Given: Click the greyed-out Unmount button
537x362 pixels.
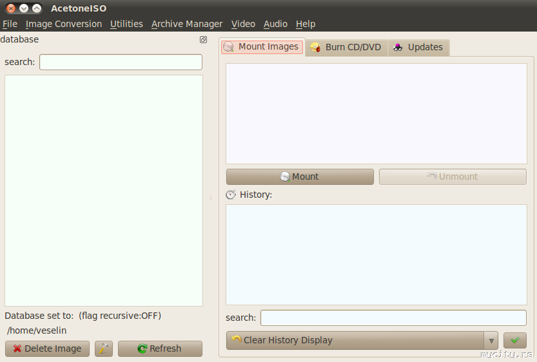Looking at the screenshot, I should click(453, 176).
